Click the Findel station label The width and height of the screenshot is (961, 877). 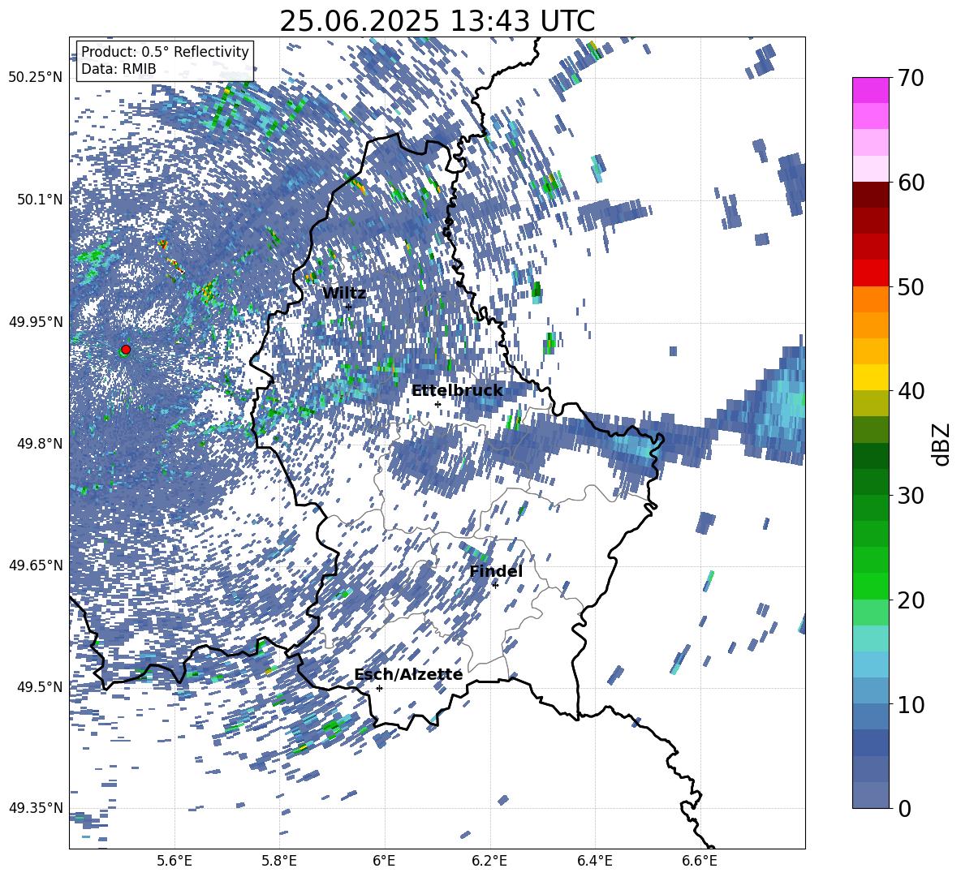pyautogui.click(x=496, y=571)
